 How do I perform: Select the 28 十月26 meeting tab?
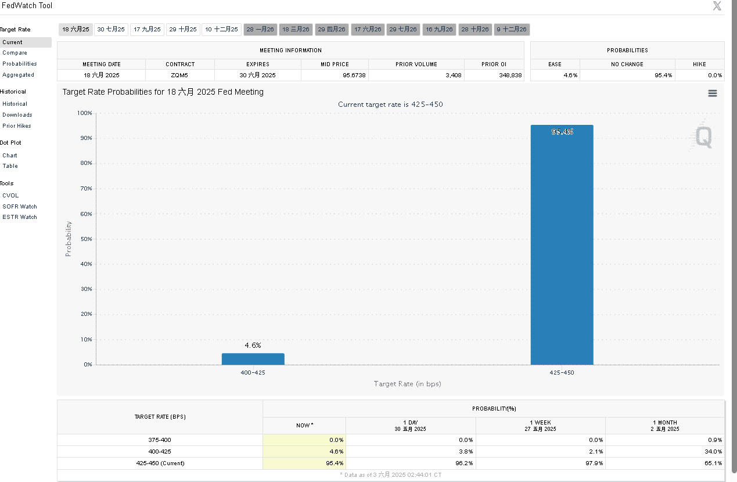(476, 29)
